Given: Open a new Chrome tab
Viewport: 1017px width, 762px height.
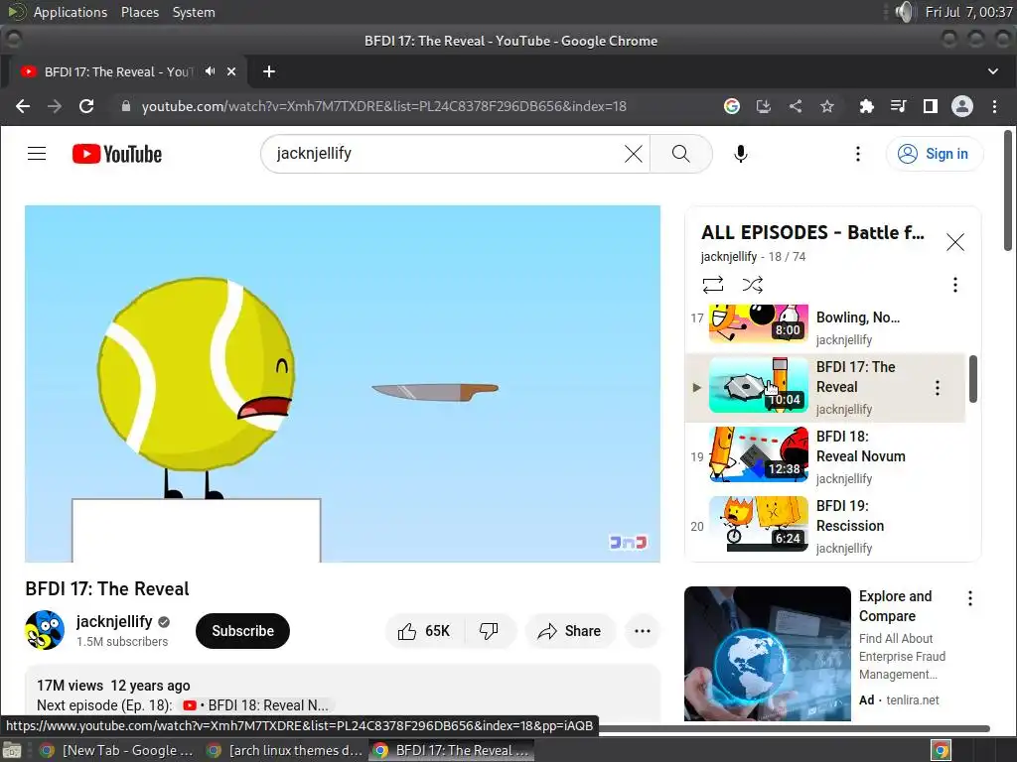Looking at the screenshot, I should (269, 71).
